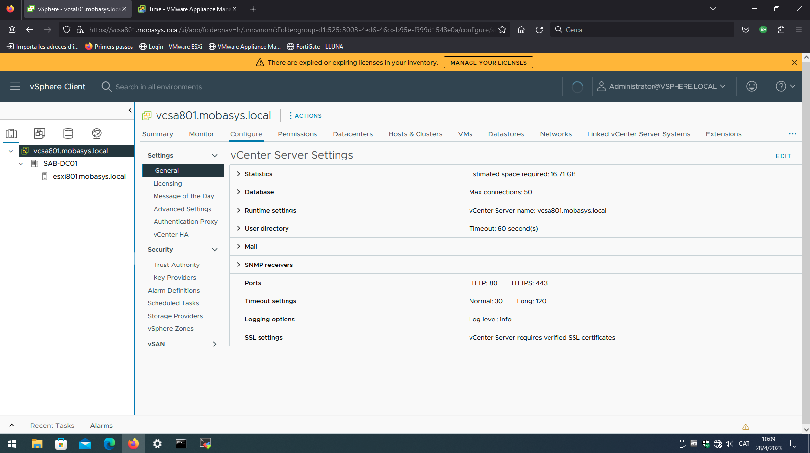Screen dimensions: 810x453
Task: Save page to Pocket icon
Action: tap(746, 30)
